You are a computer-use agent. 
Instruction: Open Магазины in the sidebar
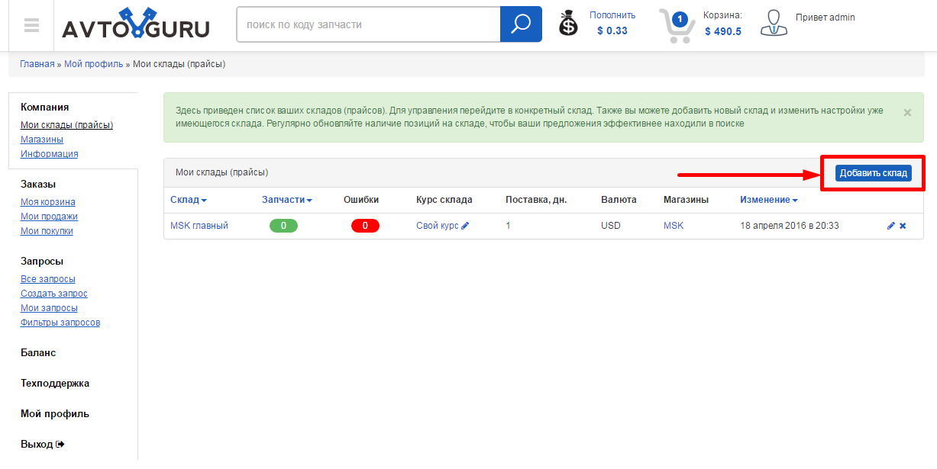[42, 140]
